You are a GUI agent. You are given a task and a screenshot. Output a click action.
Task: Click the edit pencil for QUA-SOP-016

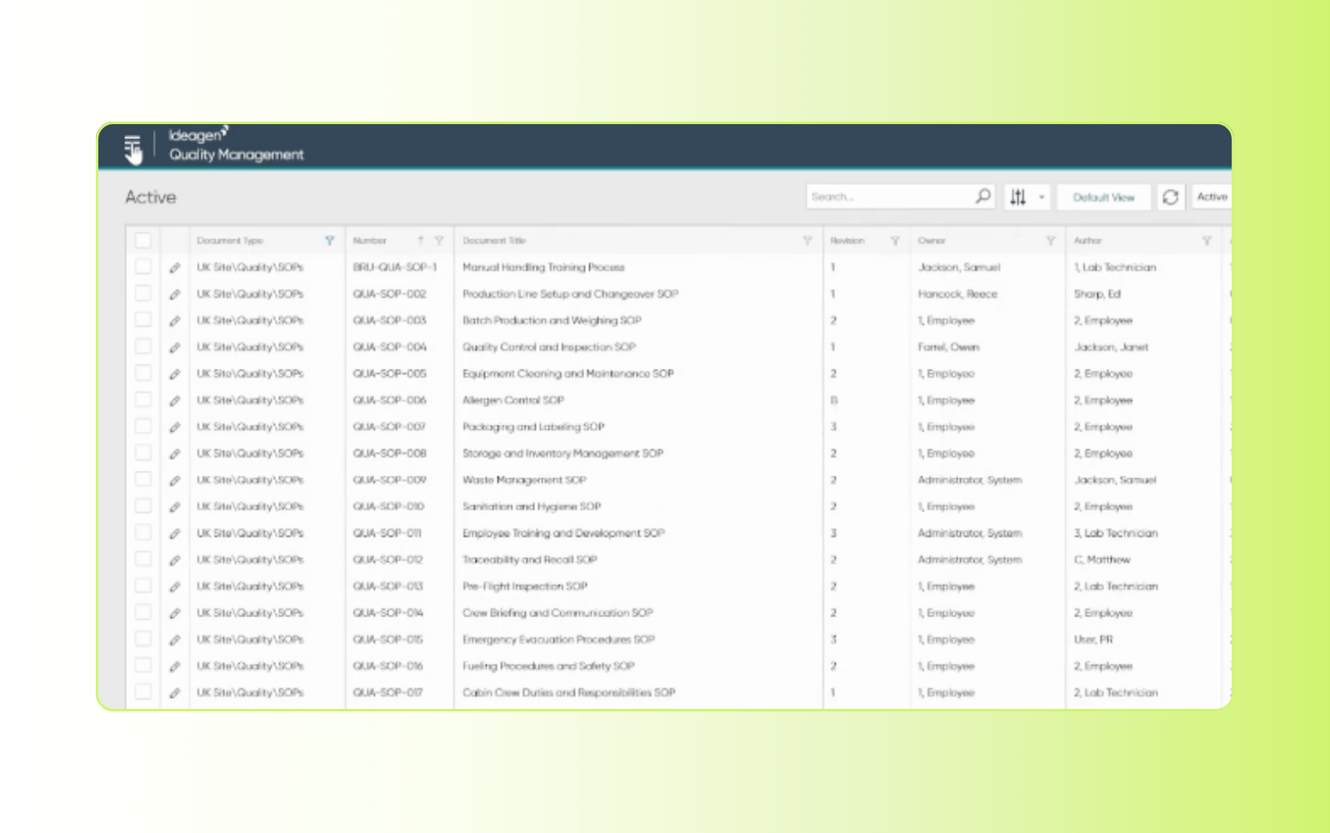pyautogui.click(x=175, y=666)
